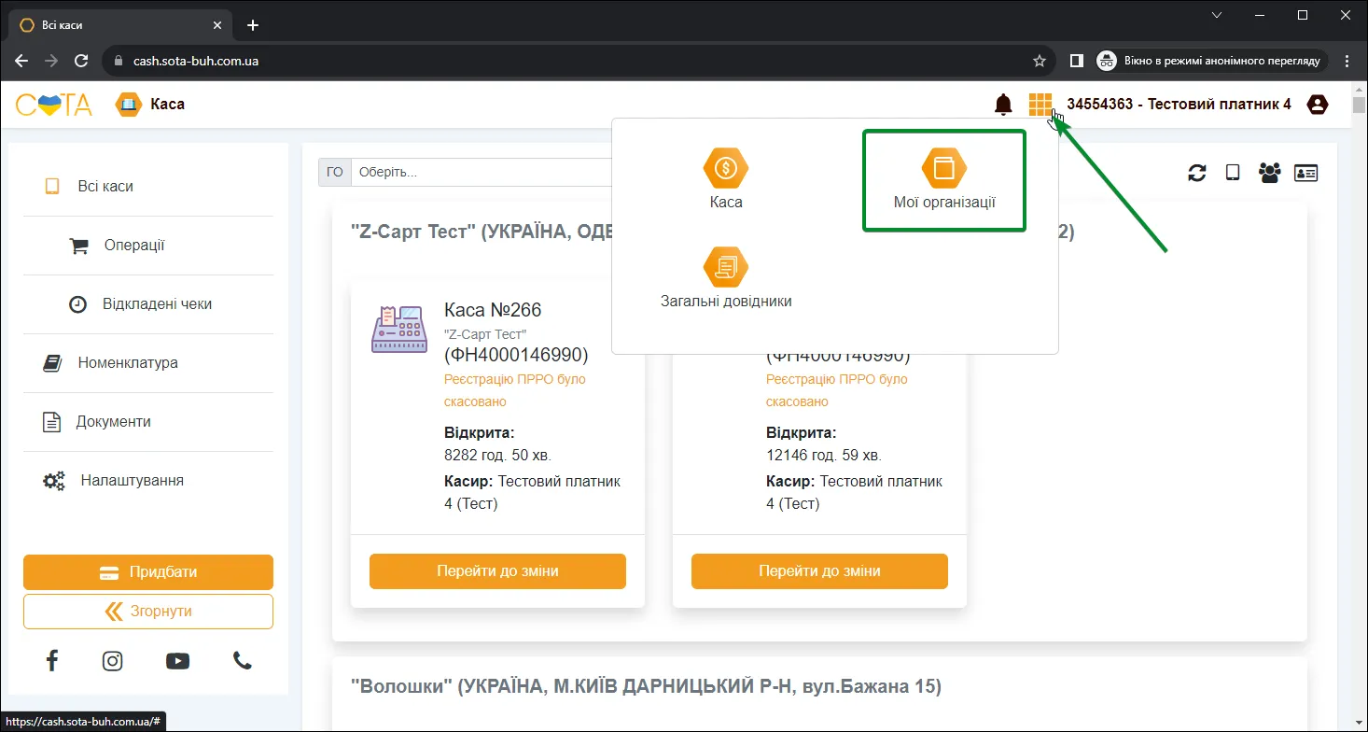This screenshot has height=732, width=1368.
Task: Click the phone contact icon
Action: [x=243, y=661]
